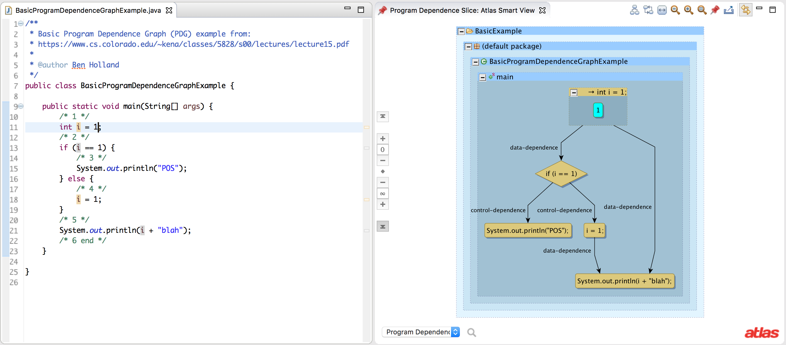Click the Java file icon on the editor tab

(9, 10)
